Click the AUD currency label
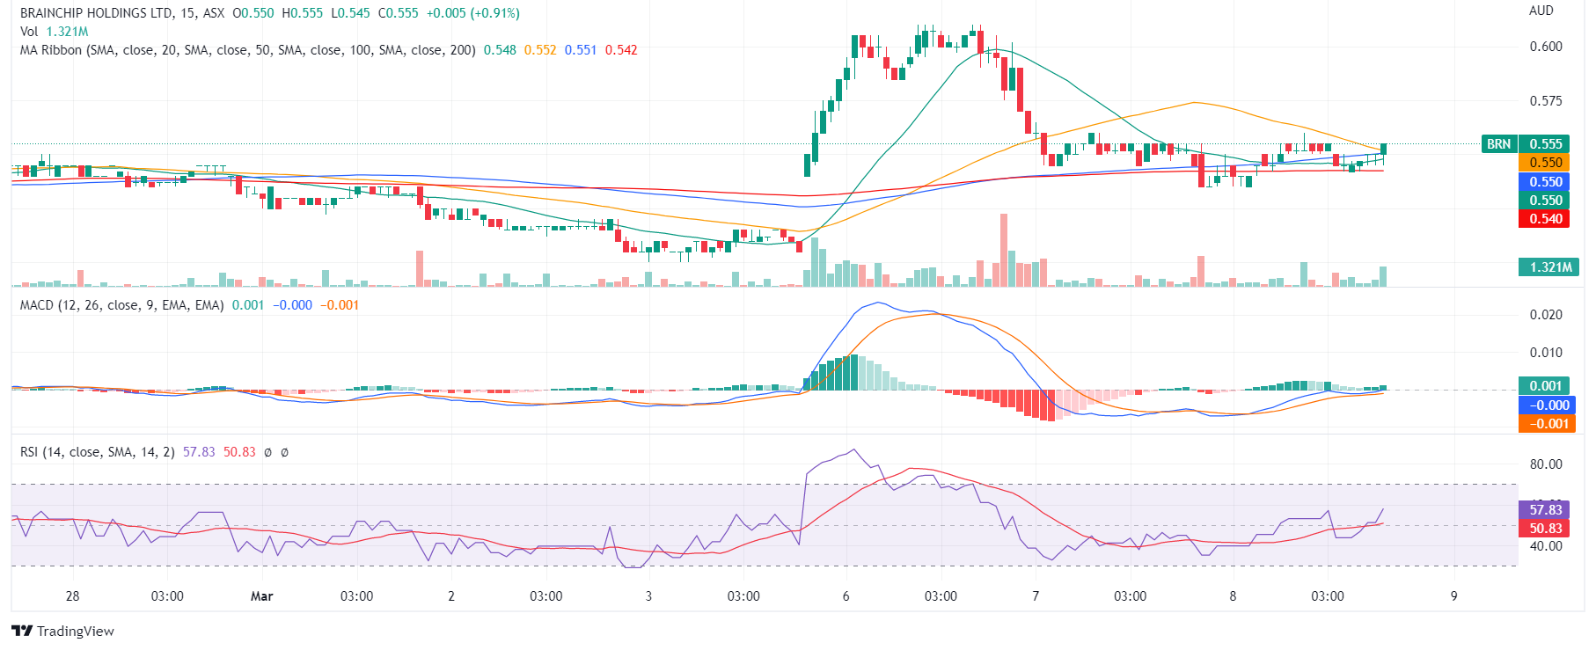Image resolution: width=1596 pixels, height=650 pixels. pyautogui.click(x=1541, y=11)
